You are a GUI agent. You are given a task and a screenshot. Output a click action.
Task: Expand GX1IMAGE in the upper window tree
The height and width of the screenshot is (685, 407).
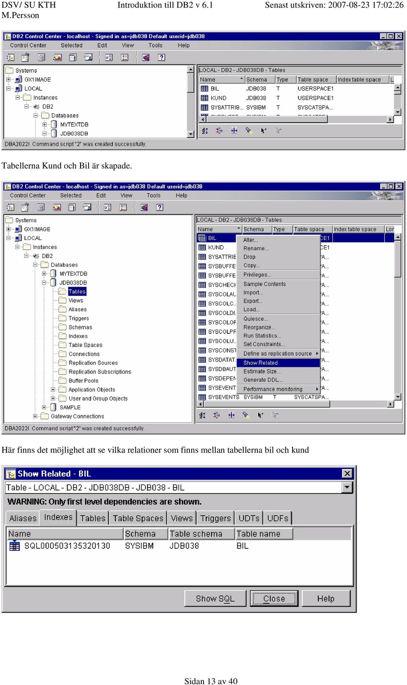coord(8,79)
